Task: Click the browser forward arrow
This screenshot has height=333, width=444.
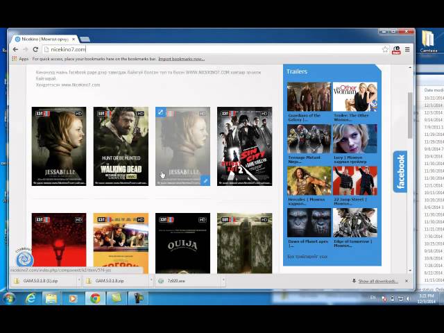Action: point(25,49)
